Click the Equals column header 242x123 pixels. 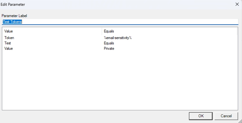click(x=109, y=31)
